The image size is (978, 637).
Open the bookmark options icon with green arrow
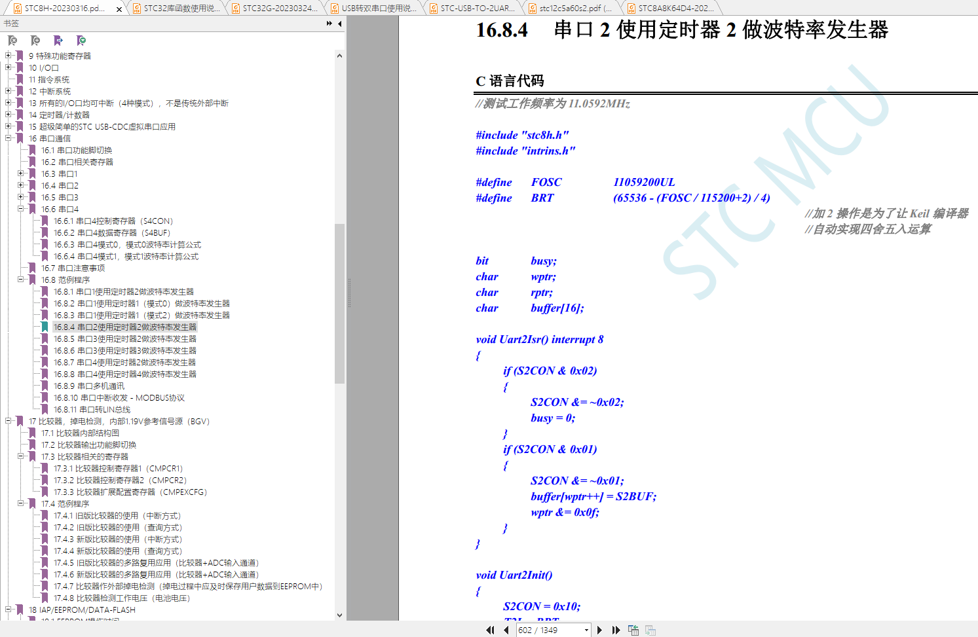click(x=81, y=41)
